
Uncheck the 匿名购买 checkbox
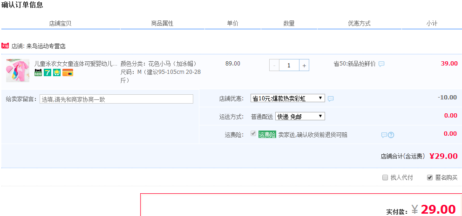430,177
